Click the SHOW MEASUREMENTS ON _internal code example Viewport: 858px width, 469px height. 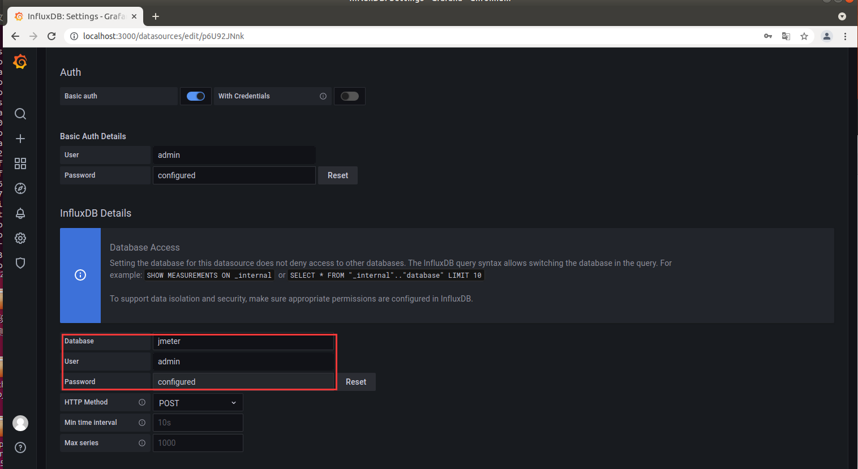[x=209, y=276]
